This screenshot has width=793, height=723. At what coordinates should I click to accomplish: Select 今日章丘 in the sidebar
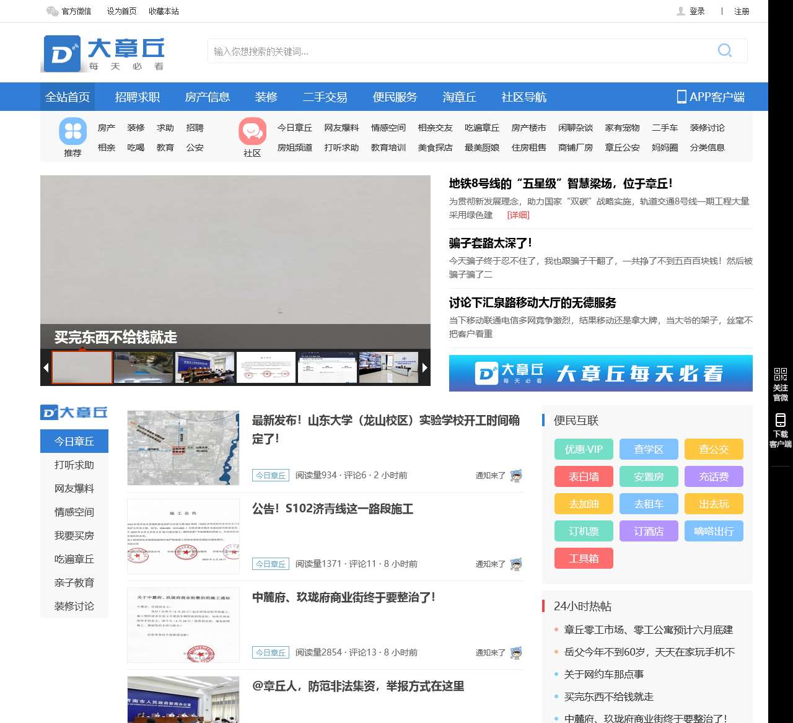tap(74, 441)
